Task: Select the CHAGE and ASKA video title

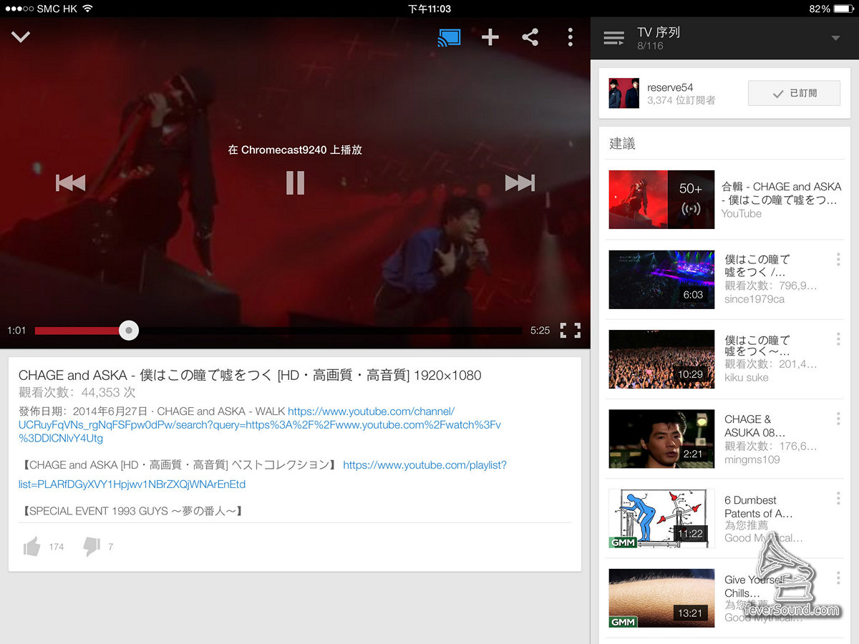Action: click(250, 375)
